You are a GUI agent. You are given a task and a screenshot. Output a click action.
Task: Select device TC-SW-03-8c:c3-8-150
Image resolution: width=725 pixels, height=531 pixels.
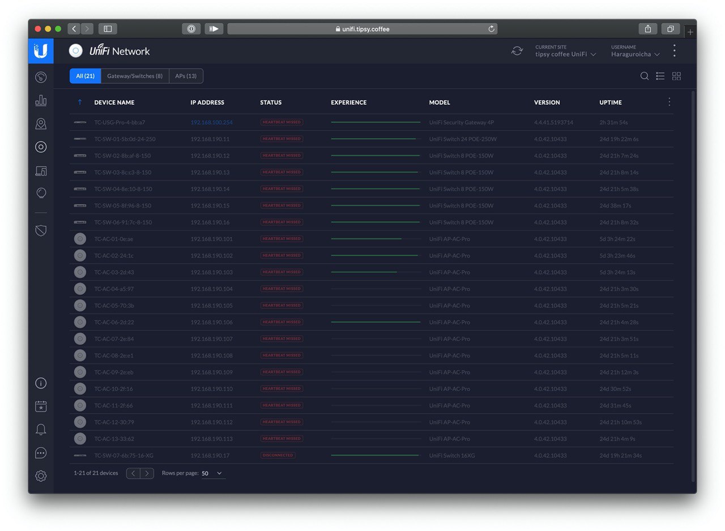click(123, 172)
